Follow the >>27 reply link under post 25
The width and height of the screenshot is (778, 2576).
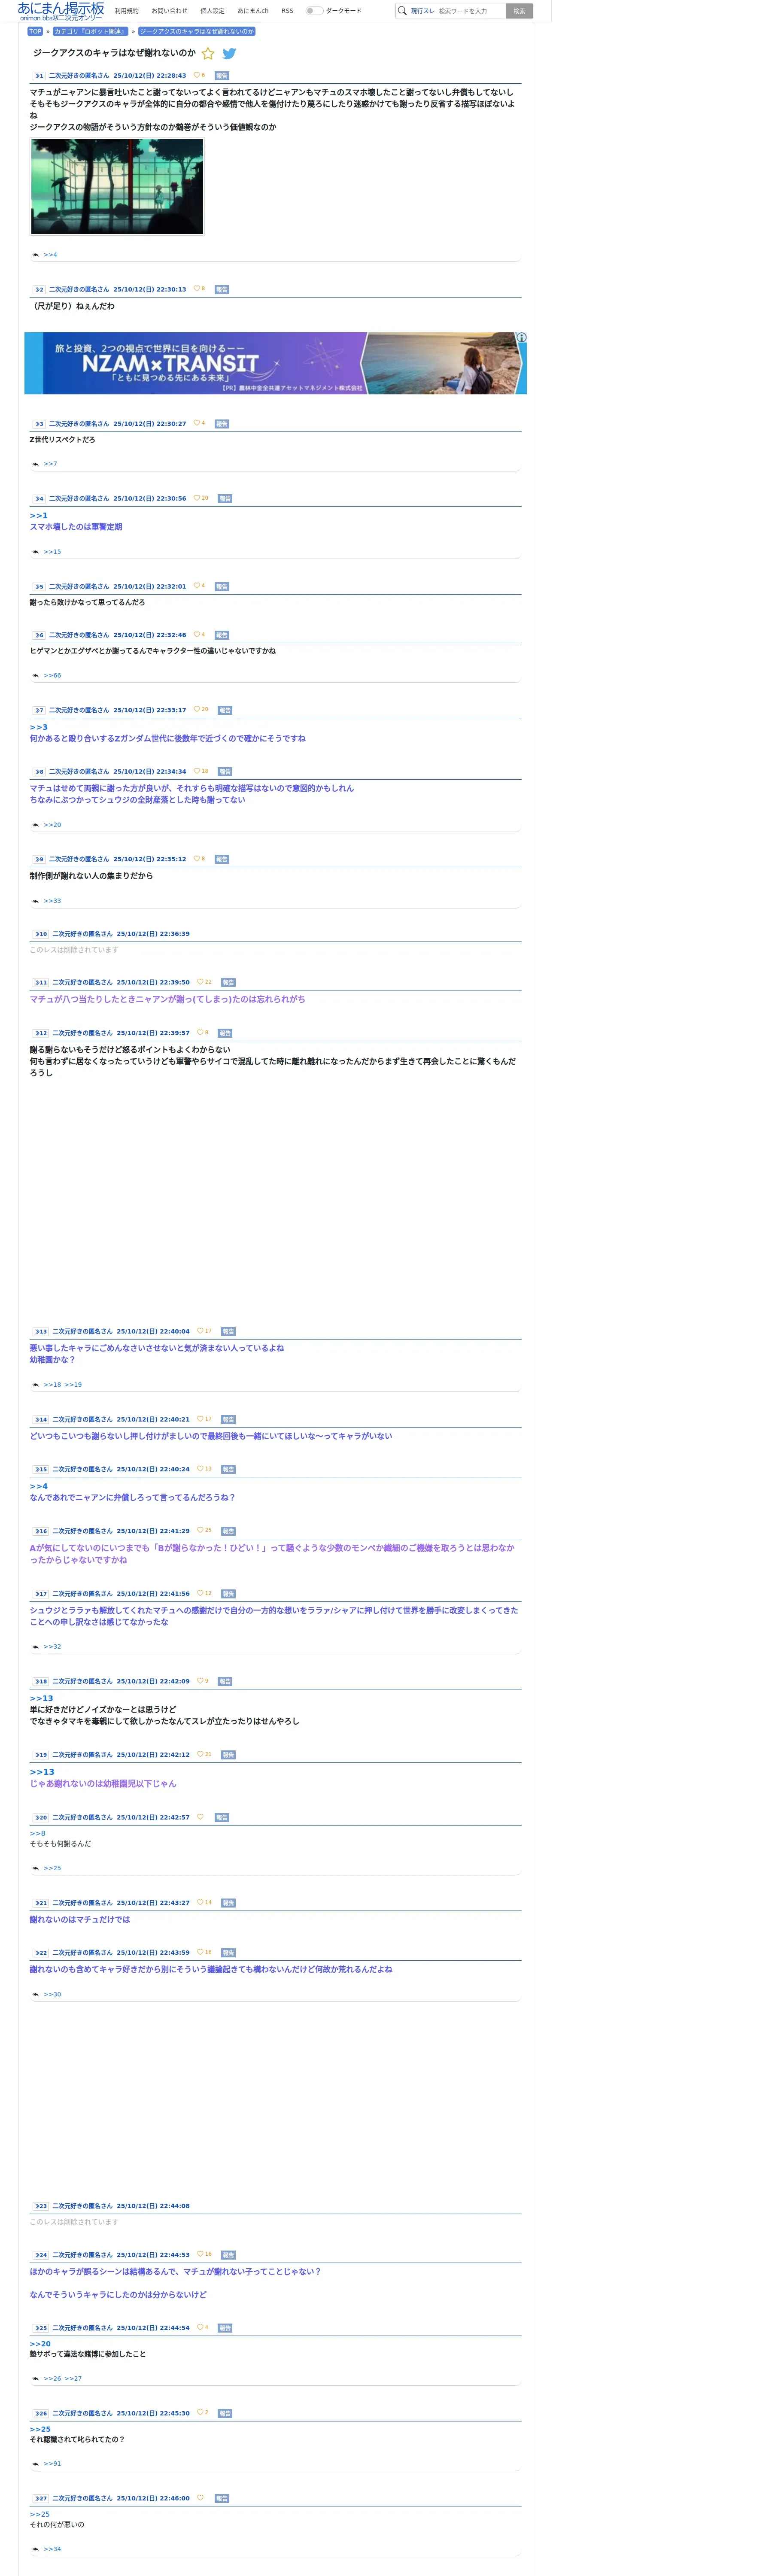73,2379
